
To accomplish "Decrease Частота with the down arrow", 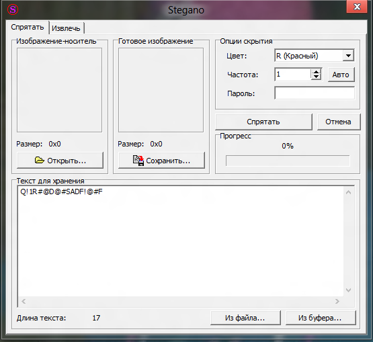I will point(316,77).
